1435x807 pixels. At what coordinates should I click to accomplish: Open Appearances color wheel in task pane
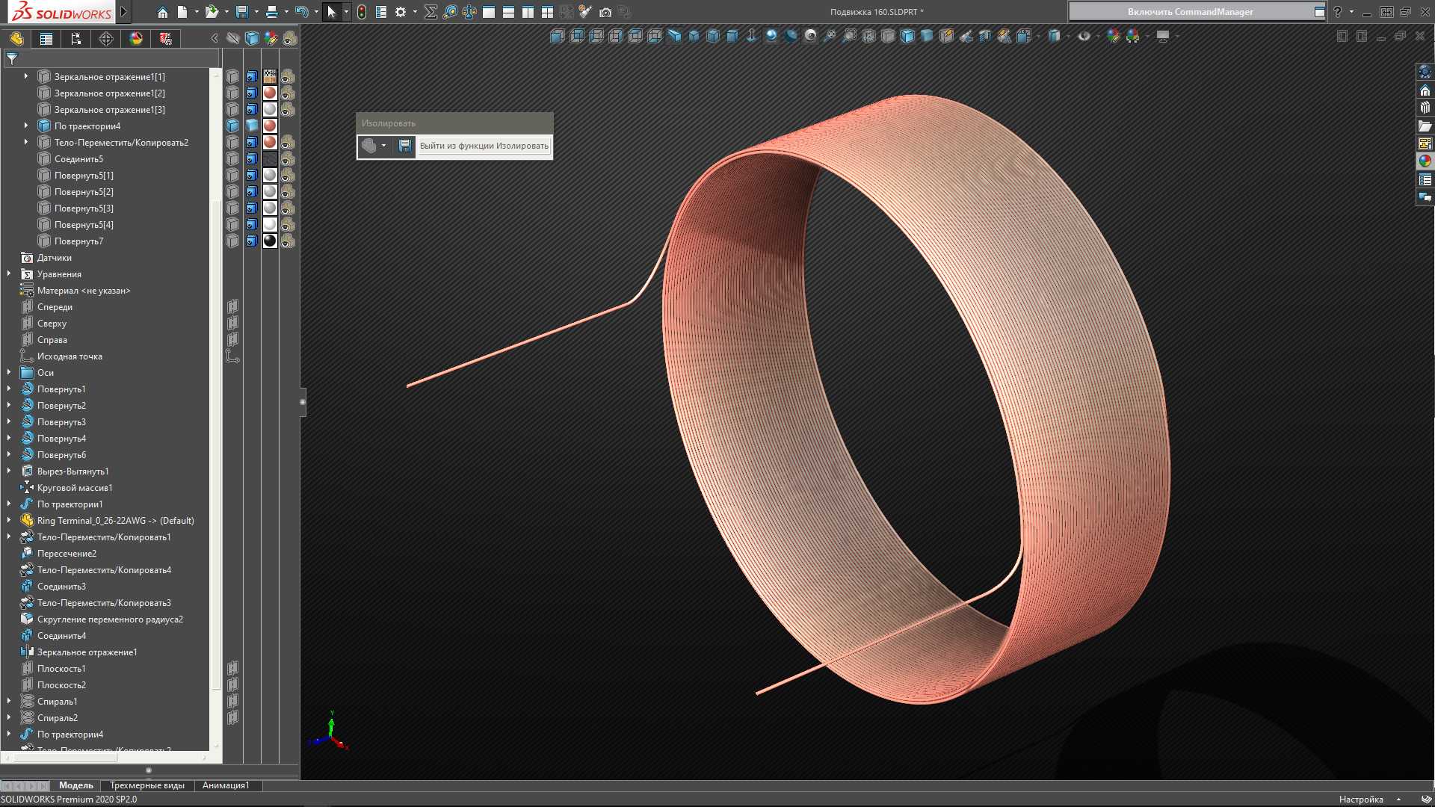1425,161
